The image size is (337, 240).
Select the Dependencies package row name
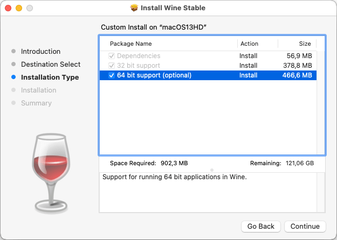[139, 56]
